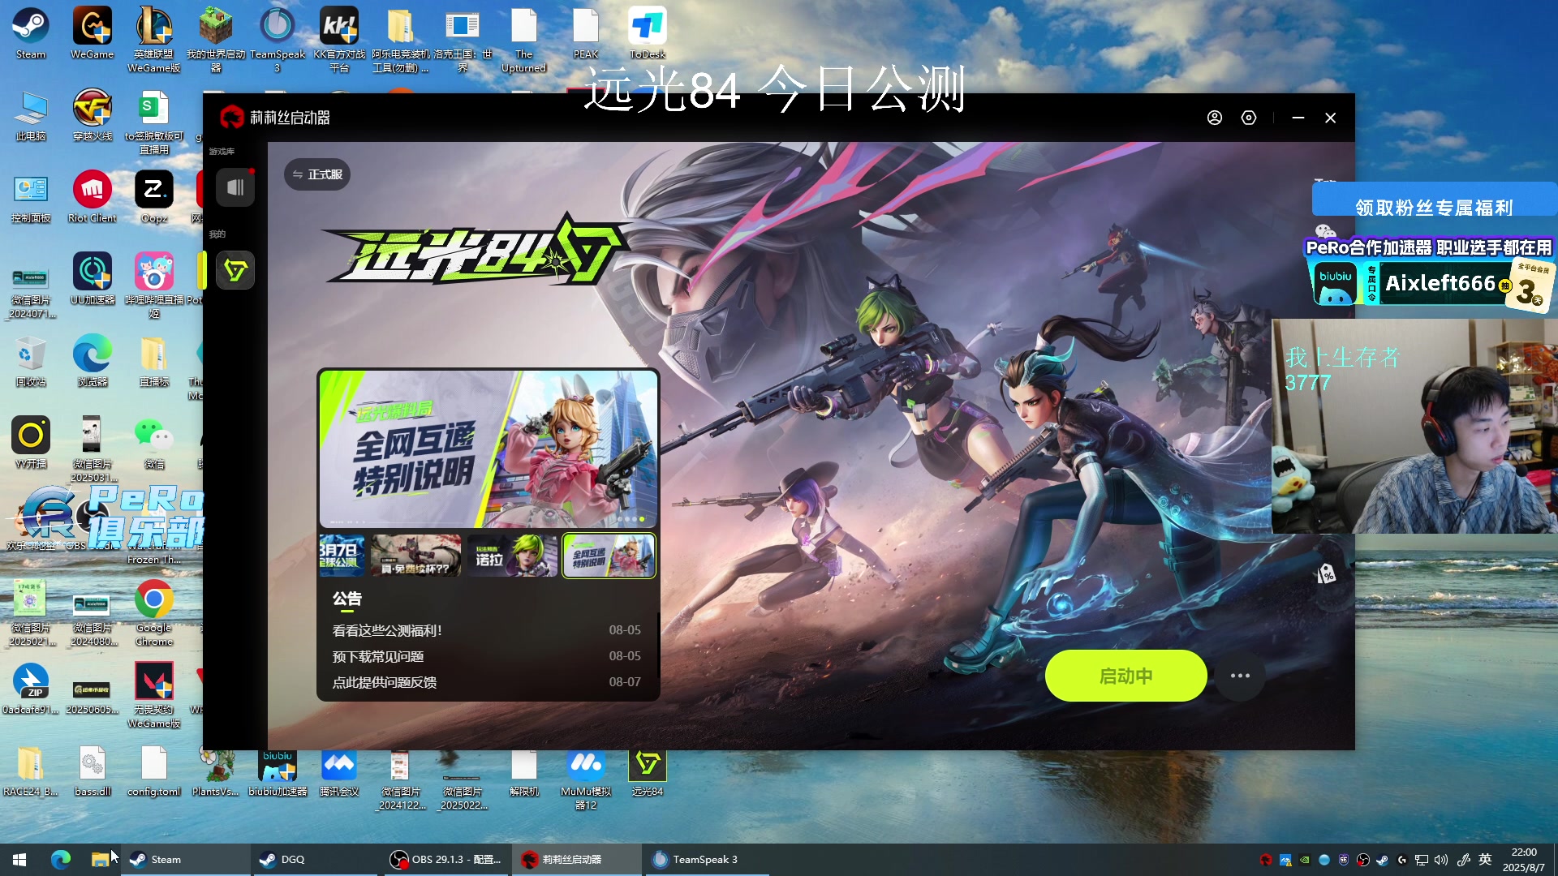Image resolution: width=1558 pixels, height=876 pixels.
Task: Open 无畏契约 WeGame版 desktop icon
Action: click(154, 695)
